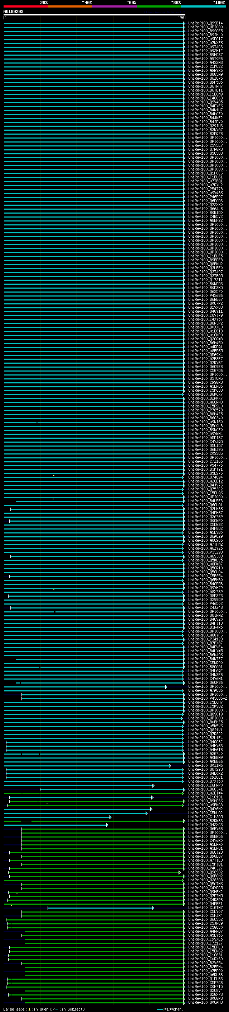Select the UniRef100_C1GTW7 label
Viewport: 229px width, 1012px height.
click(205, 908)
